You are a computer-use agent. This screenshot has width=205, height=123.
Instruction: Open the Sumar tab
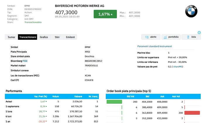tap(11, 37)
